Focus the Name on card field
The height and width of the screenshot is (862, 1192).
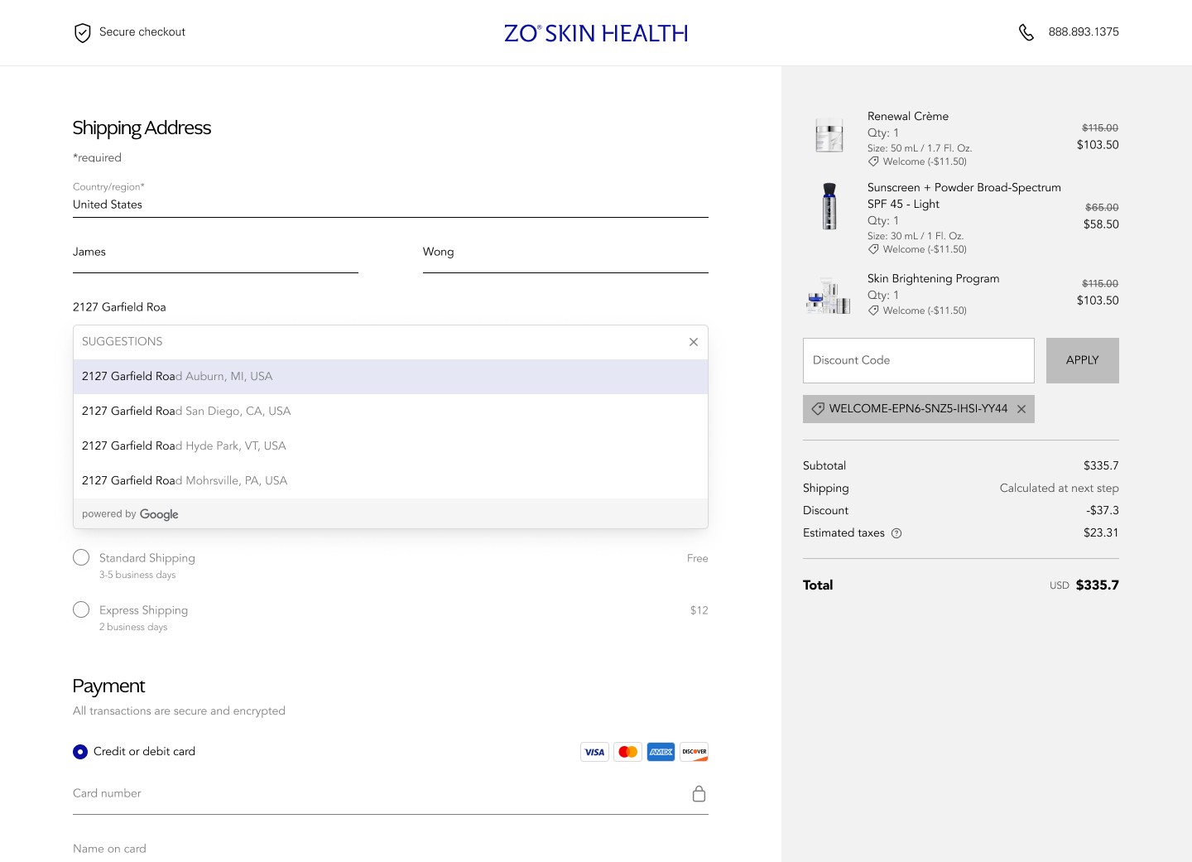(x=391, y=849)
